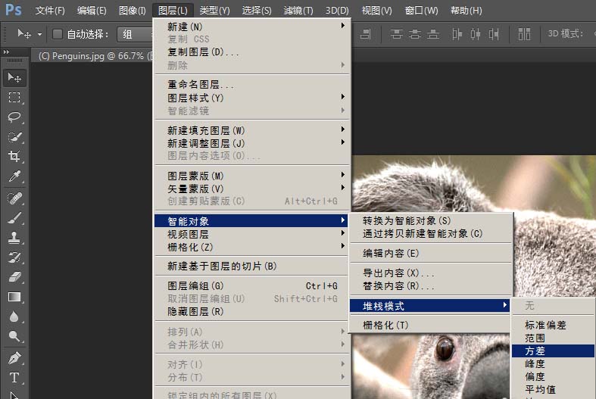Select the Blur tool

click(14, 316)
